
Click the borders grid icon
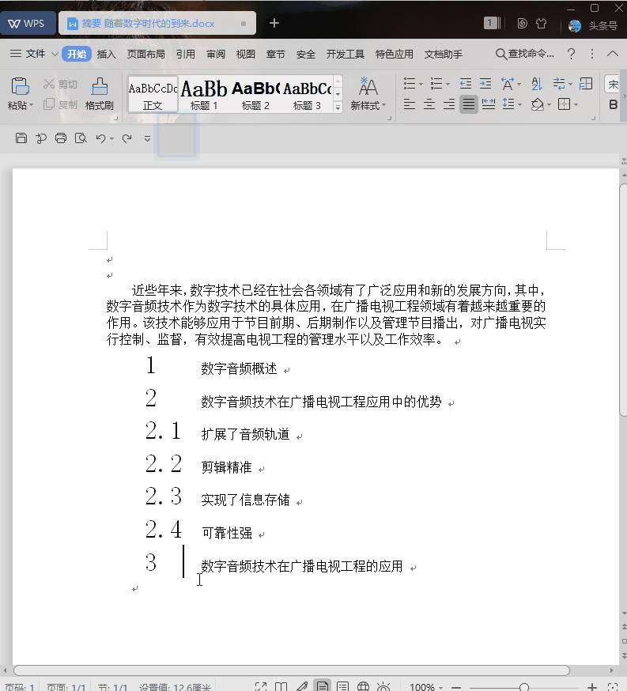coord(564,104)
